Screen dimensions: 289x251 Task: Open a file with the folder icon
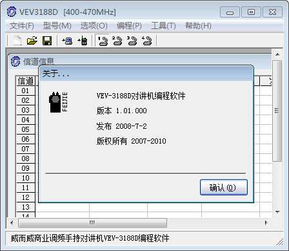32,40
